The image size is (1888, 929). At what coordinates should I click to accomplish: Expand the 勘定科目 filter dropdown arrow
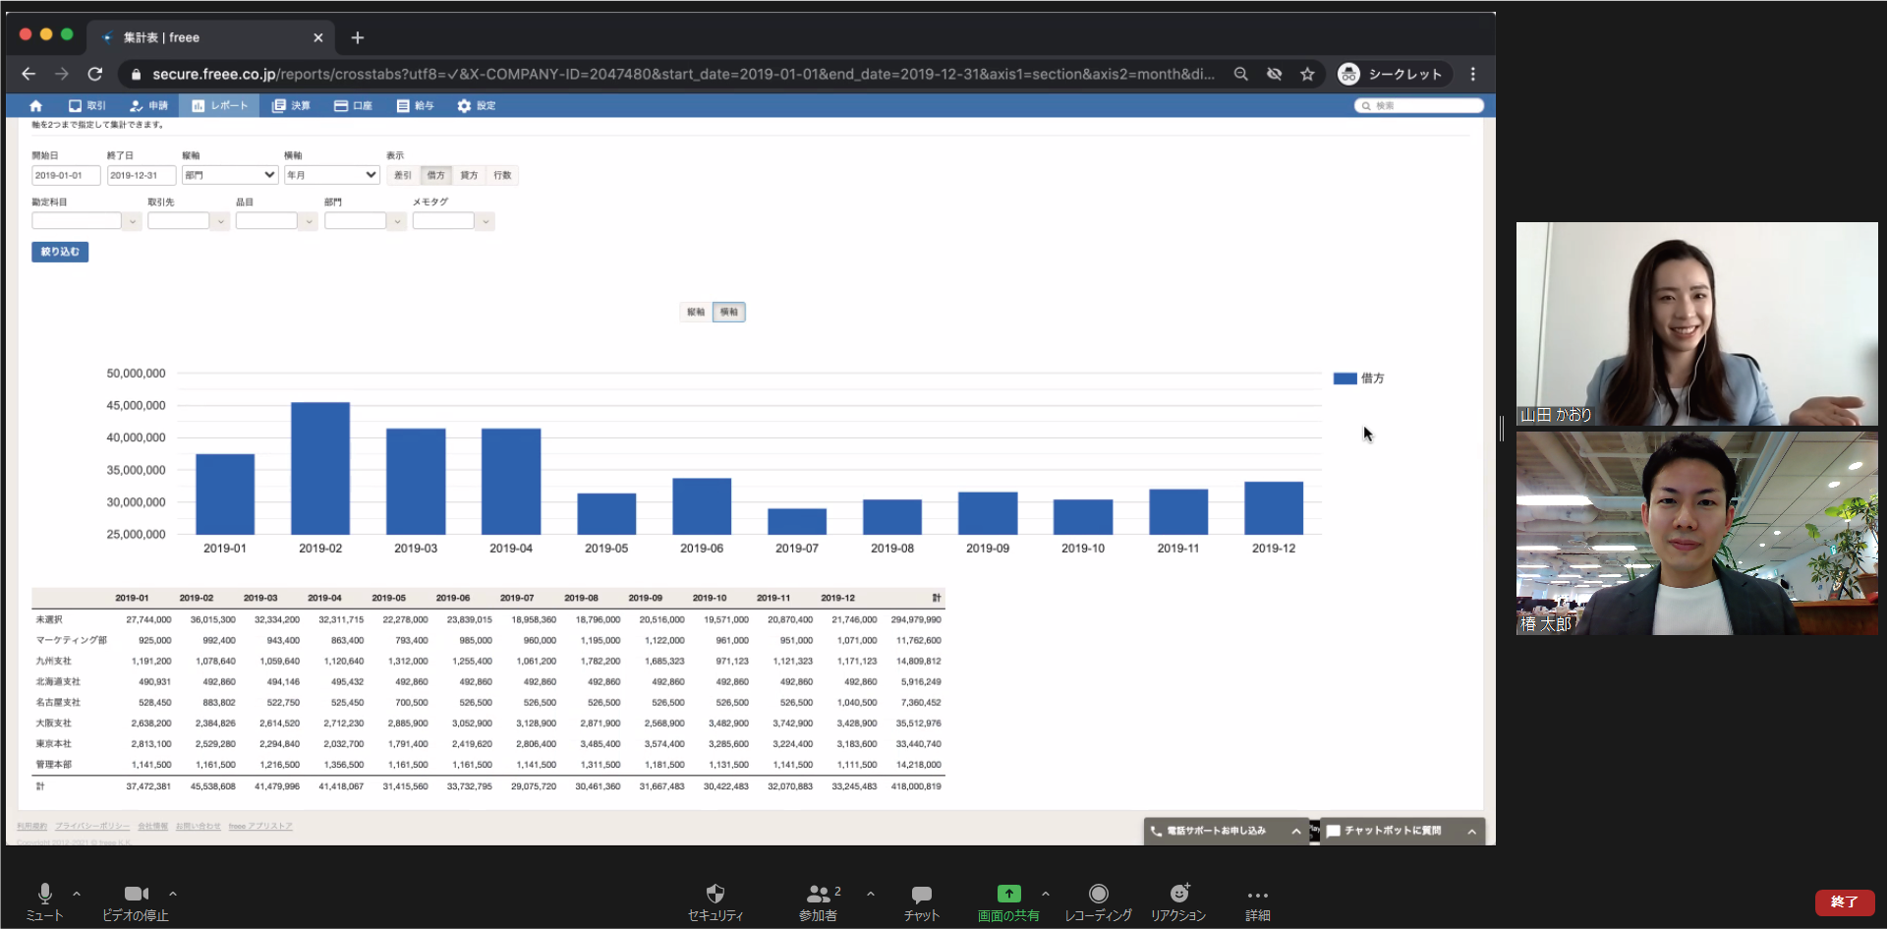[x=132, y=222]
